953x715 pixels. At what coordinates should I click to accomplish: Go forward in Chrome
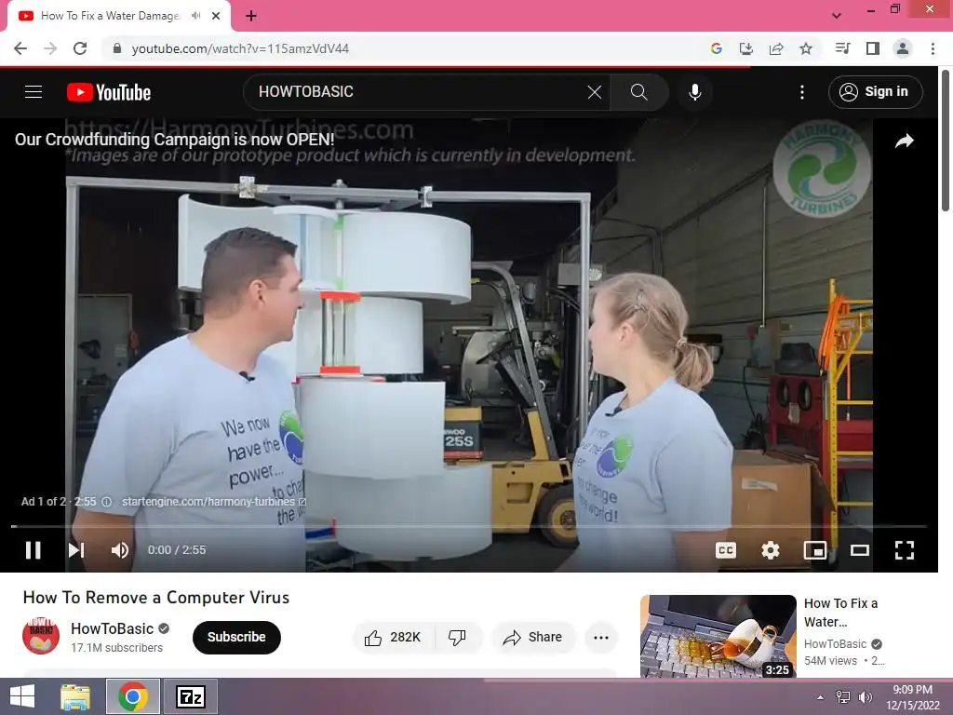click(x=50, y=48)
